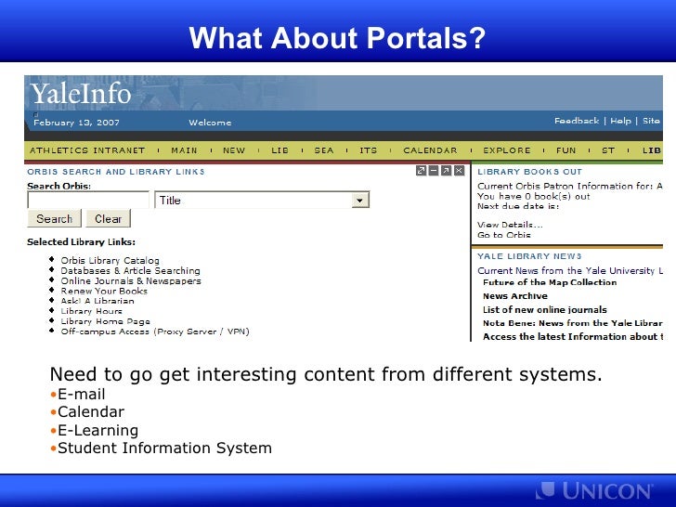The width and height of the screenshot is (676, 507).
Task: Close the Orbis Search portlet
Action: point(459,171)
